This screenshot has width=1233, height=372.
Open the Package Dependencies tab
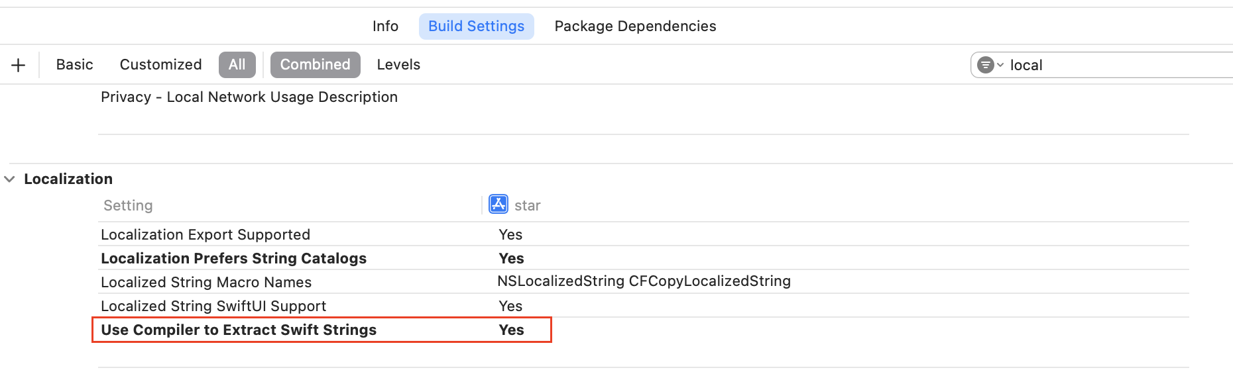click(635, 26)
